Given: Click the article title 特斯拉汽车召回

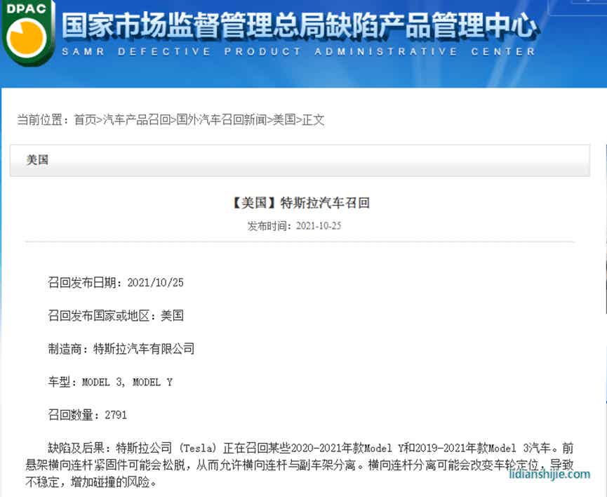Looking at the screenshot, I should [300, 204].
